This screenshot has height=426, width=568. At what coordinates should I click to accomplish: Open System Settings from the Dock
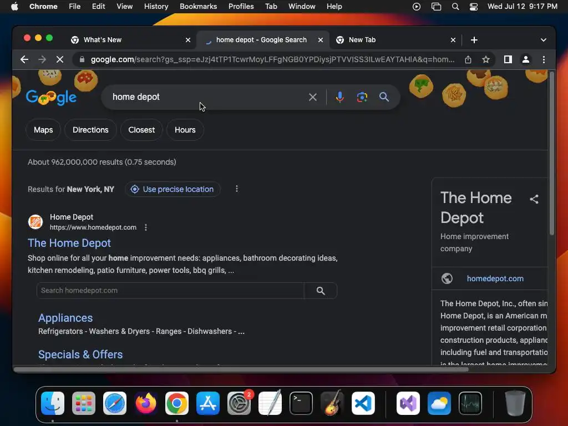click(x=239, y=403)
